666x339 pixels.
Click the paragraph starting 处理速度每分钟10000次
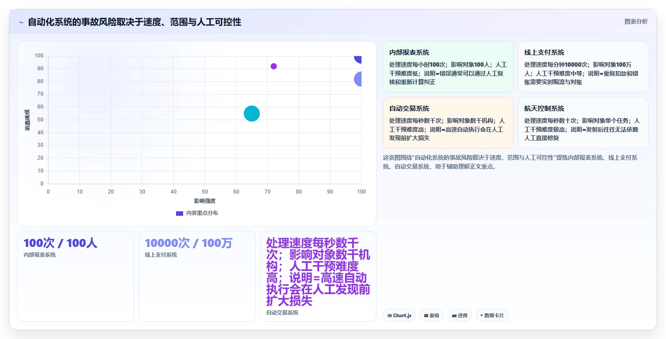[583, 73]
